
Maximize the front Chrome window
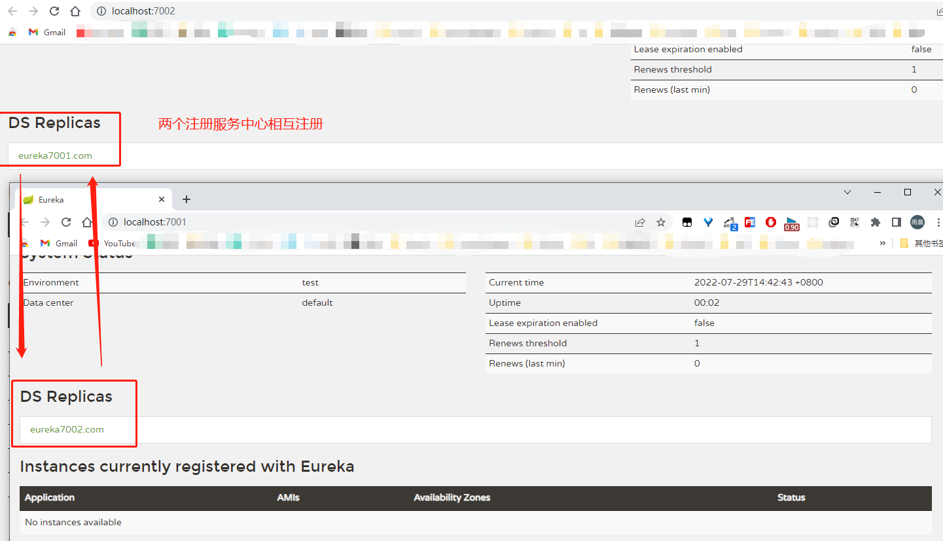pyautogui.click(x=908, y=192)
